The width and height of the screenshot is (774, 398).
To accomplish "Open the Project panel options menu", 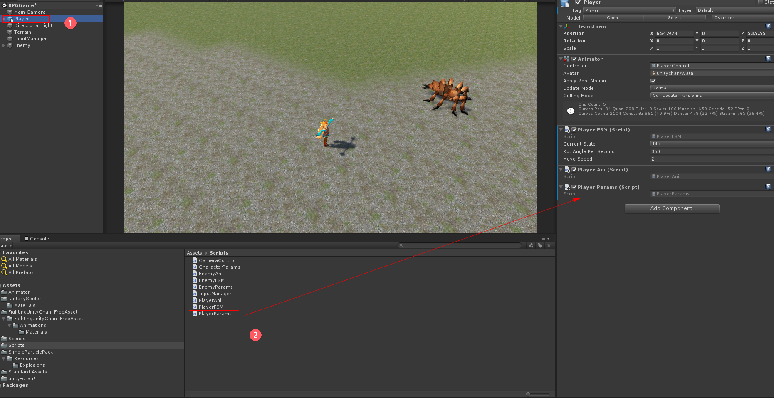I will 551,239.
